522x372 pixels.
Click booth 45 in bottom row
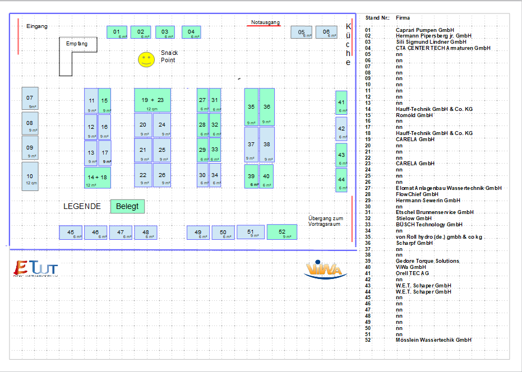71,232
